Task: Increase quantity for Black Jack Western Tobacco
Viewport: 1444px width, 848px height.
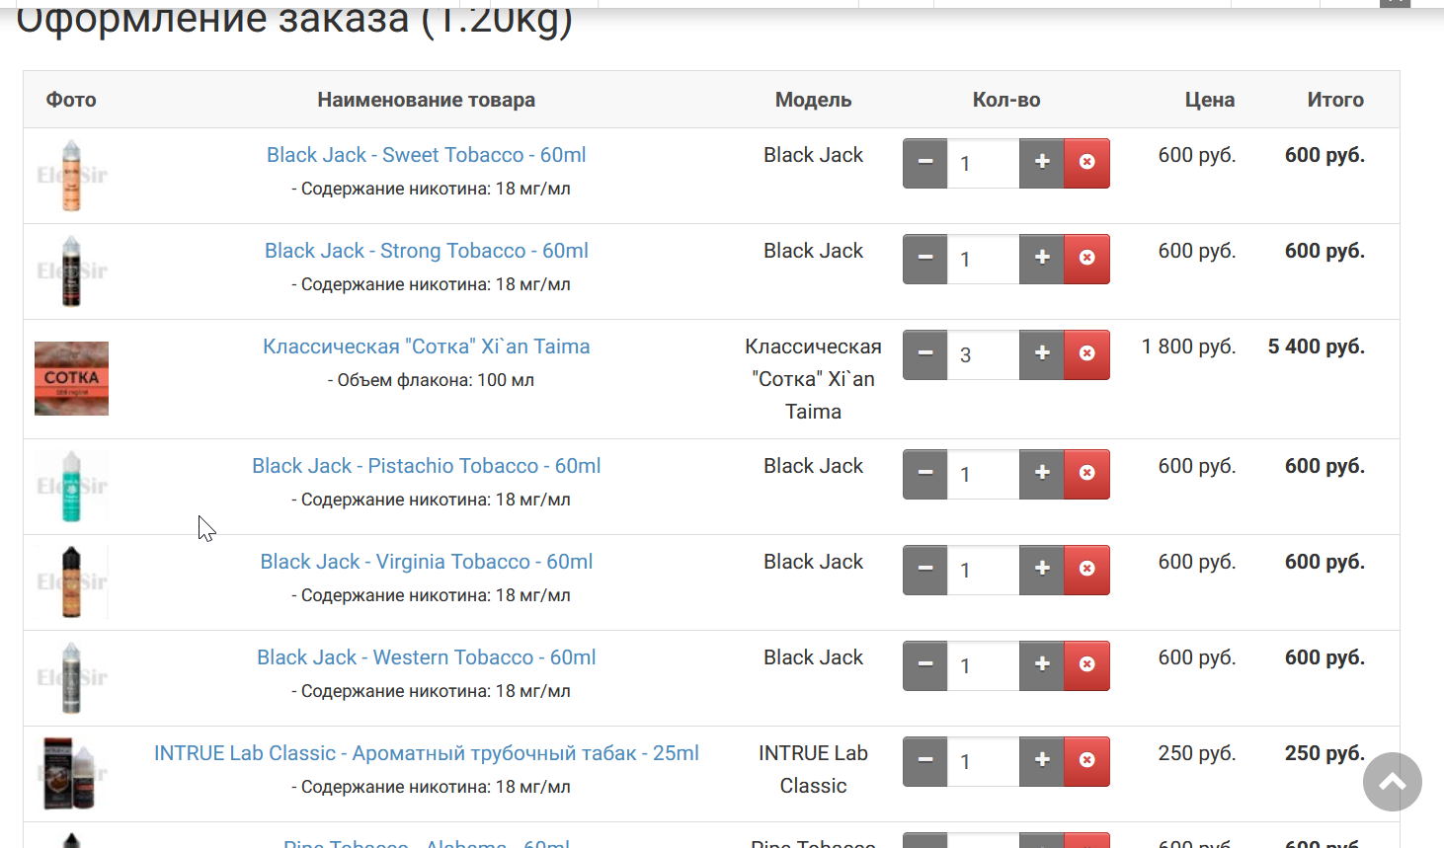Action: 1042,665
